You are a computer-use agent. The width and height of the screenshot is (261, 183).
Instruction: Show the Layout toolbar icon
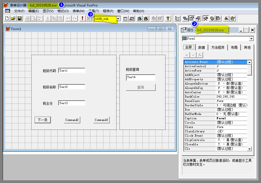[x=218, y=18]
